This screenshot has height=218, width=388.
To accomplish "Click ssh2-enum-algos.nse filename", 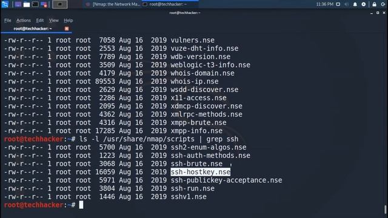I will click(x=209, y=147).
